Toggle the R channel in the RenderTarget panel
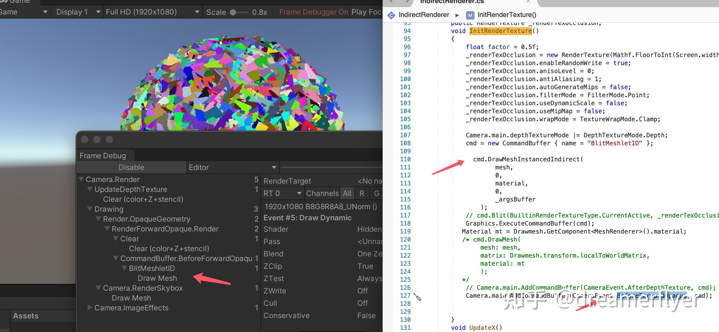 tap(362, 193)
